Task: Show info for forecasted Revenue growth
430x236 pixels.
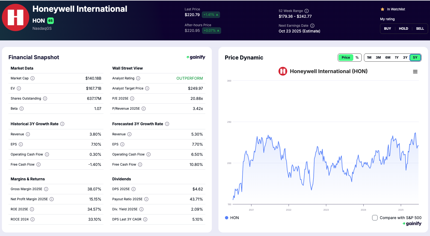Action: [x=129, y=134]
